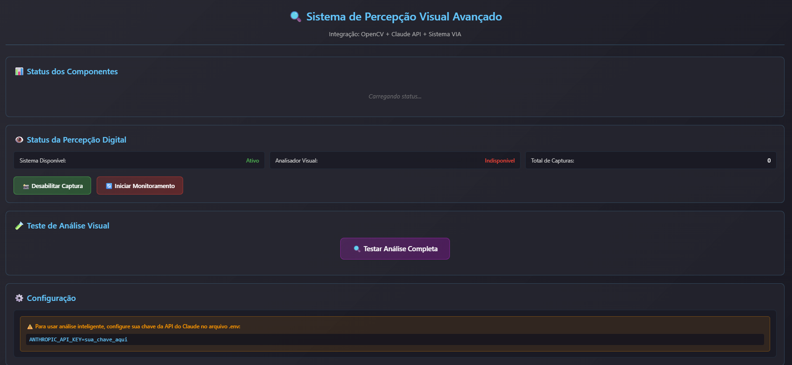Screen dimensions: 792x365
Task: Run the Testar Análise Completa test
Action: click(x=395, y=249)
